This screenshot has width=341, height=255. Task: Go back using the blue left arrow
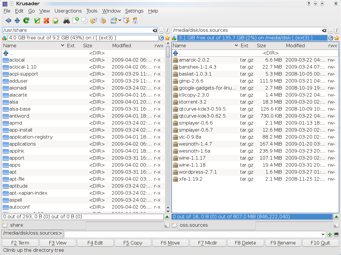point(8,20)
